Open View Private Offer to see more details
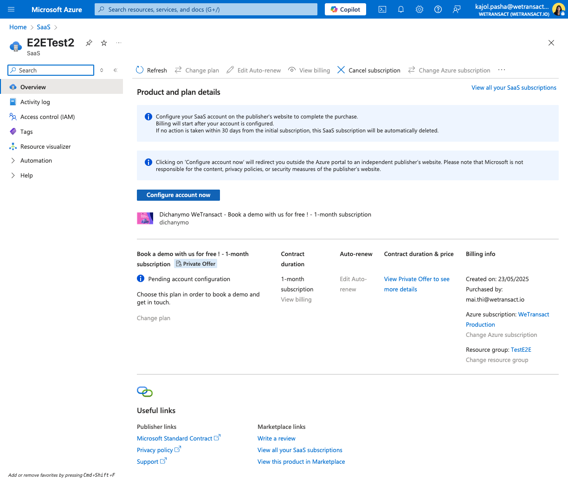 pos(417,284)
